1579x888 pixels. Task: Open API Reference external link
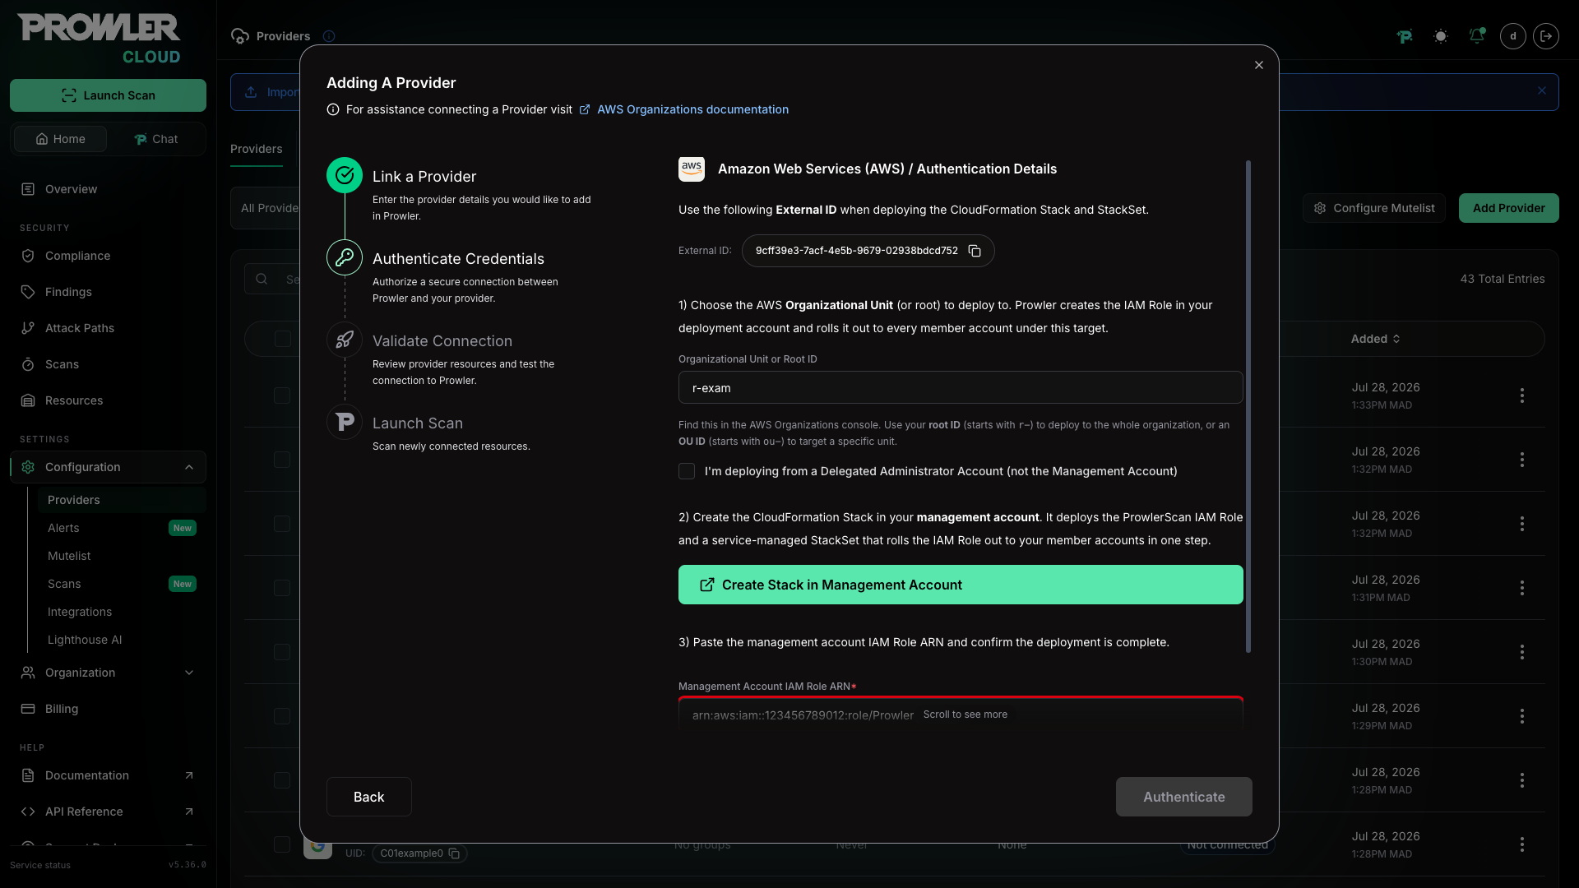[108, 812]
